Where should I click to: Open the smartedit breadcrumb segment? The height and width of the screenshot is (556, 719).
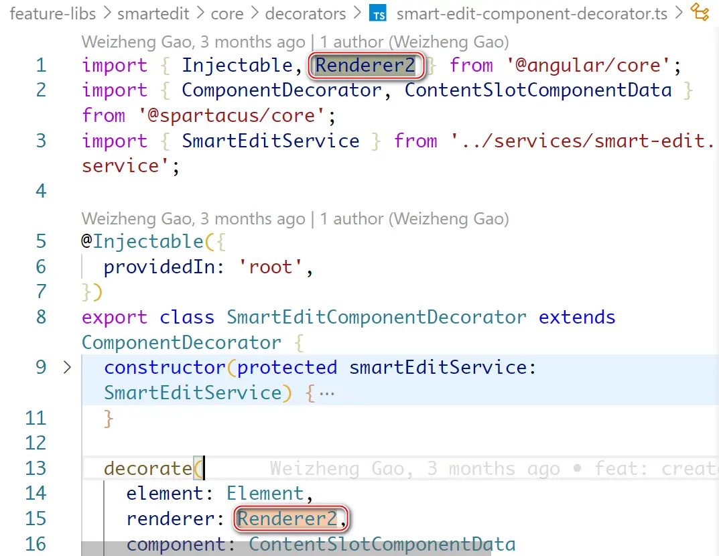(151, 13)
